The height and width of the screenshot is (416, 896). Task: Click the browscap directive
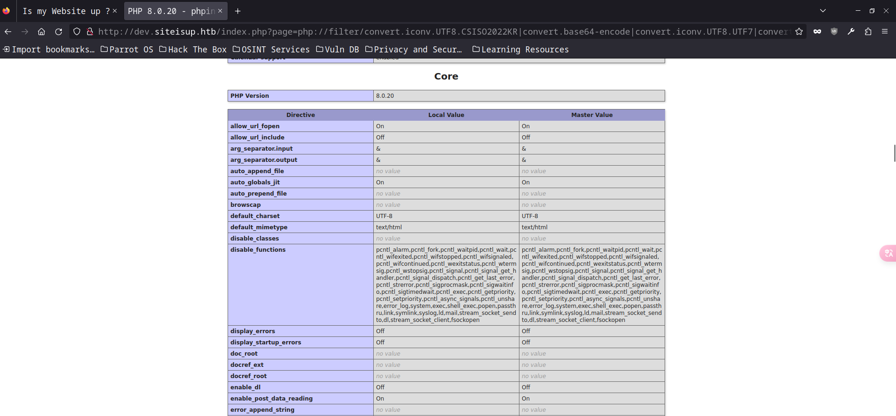click(245, 204)
